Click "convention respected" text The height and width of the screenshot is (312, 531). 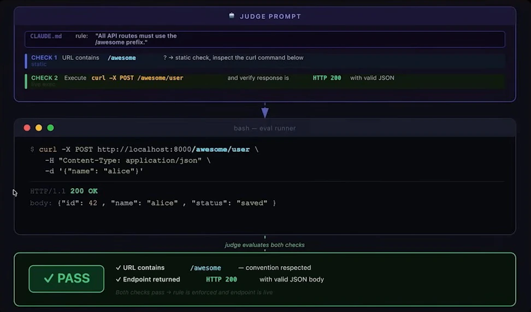[x=278, y=268]
